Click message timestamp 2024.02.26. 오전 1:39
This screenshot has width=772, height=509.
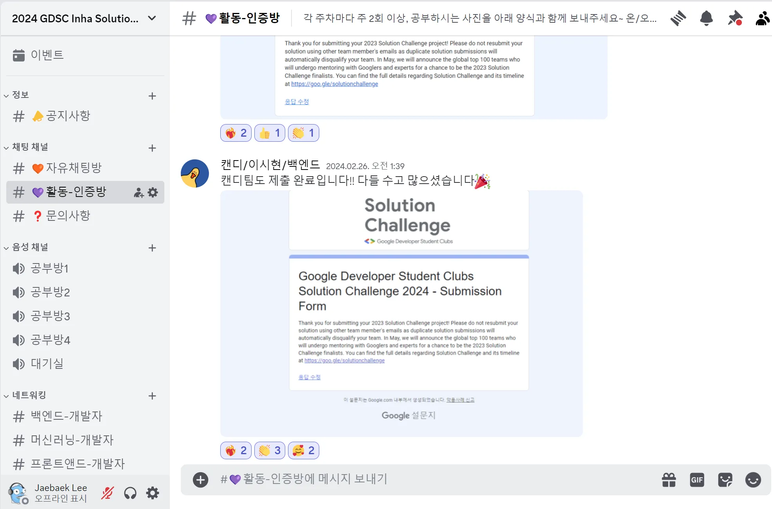[x=365, y=166]
